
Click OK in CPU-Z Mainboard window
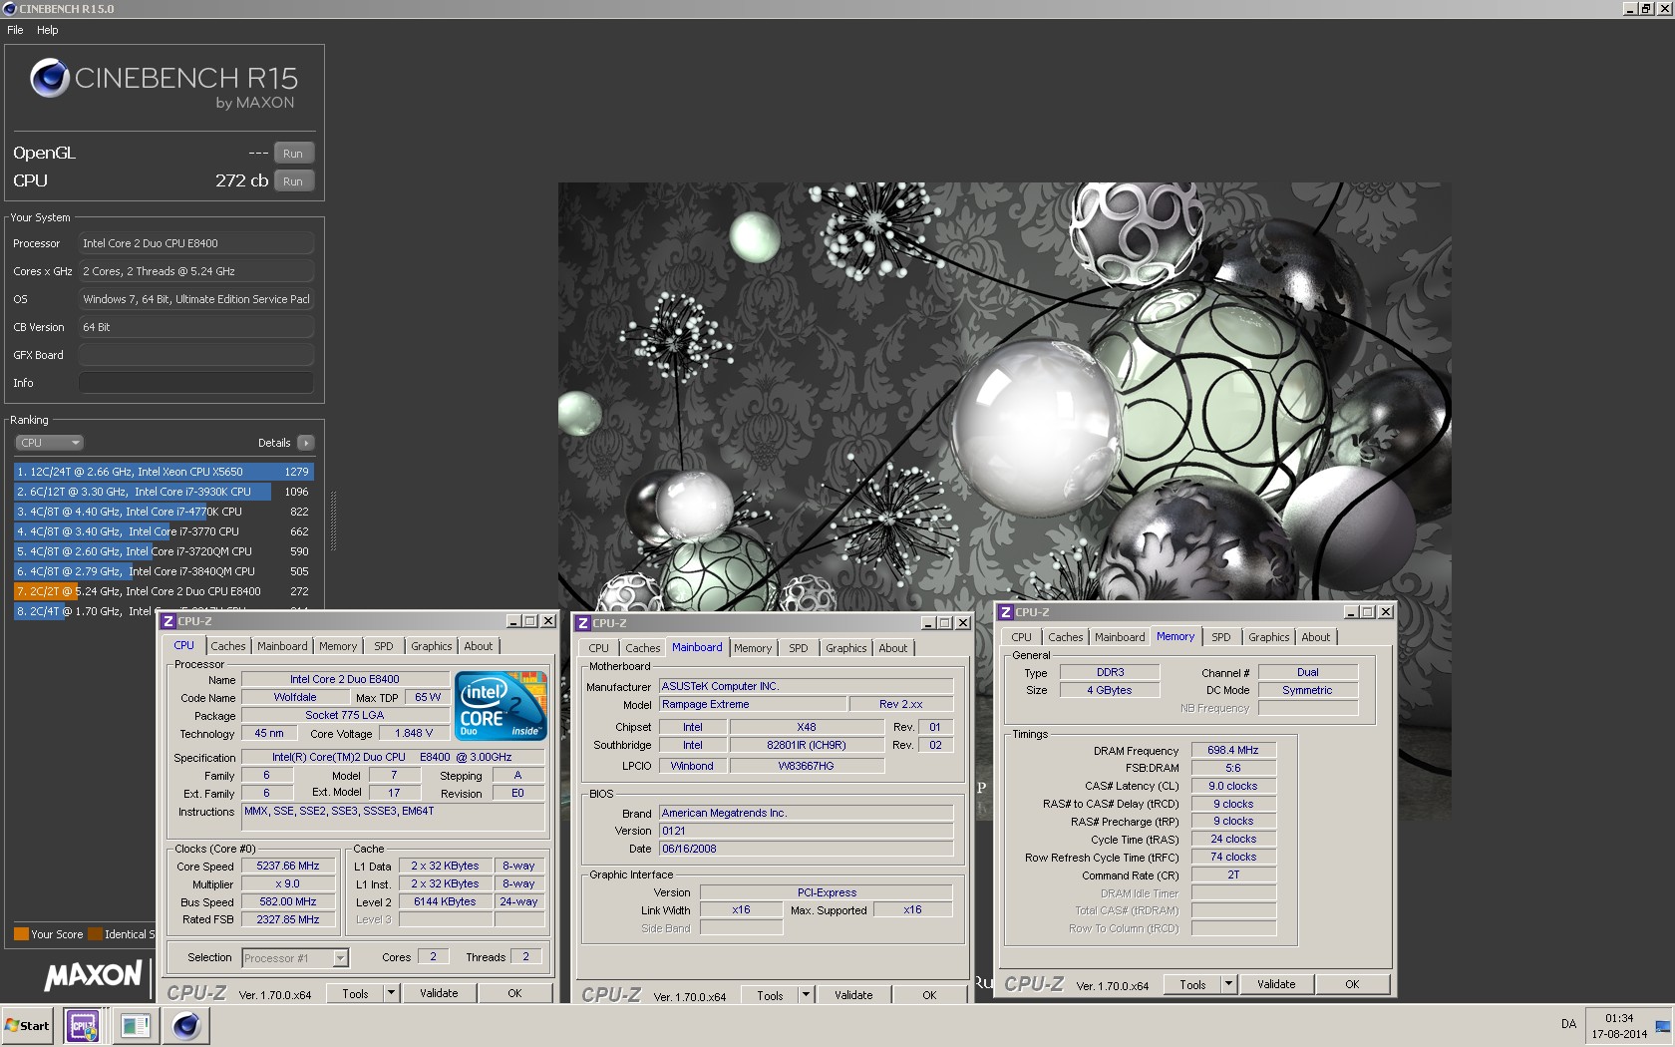point(929,995)
